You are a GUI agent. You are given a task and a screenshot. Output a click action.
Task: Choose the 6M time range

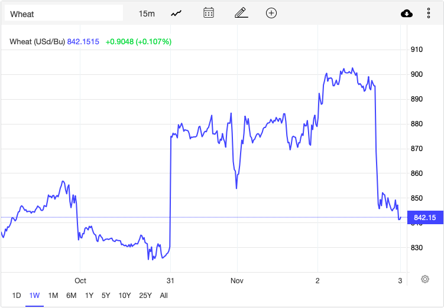pyautogui.click(x=72, y=296)
